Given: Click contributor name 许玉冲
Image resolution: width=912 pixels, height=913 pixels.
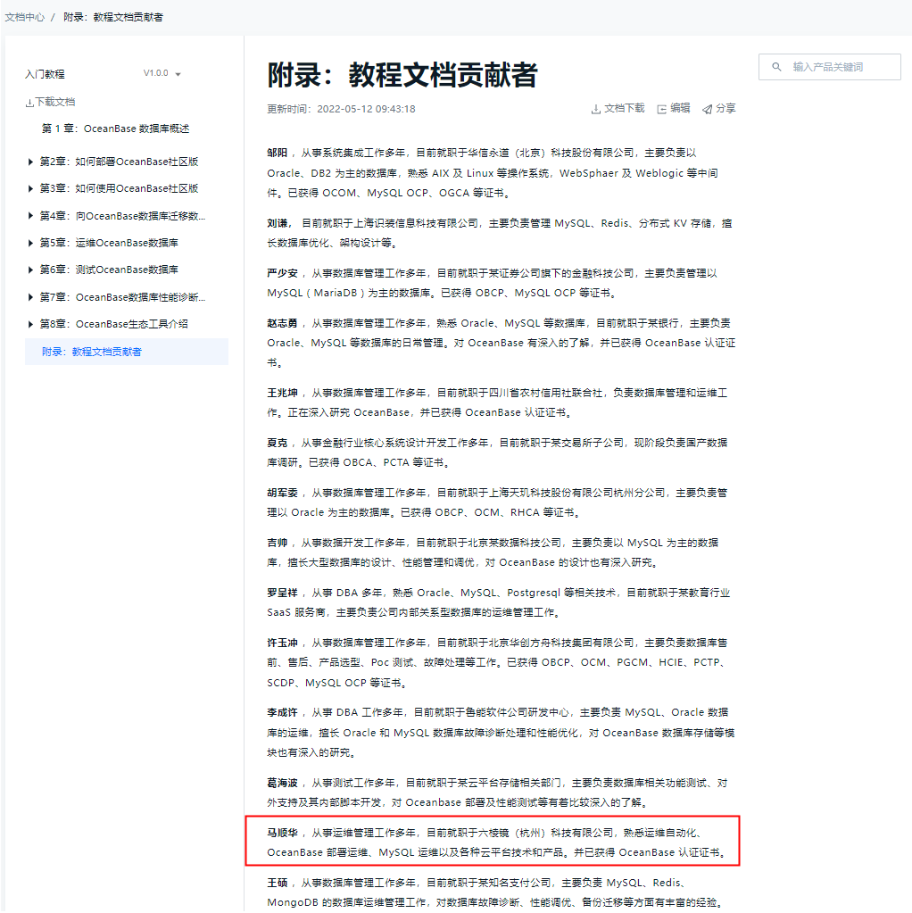Looking at the screenshot, I should [x=283, y=643].
